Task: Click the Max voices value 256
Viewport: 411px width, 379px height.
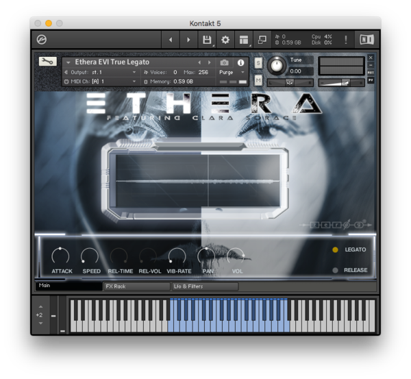Action: point(203,72)
